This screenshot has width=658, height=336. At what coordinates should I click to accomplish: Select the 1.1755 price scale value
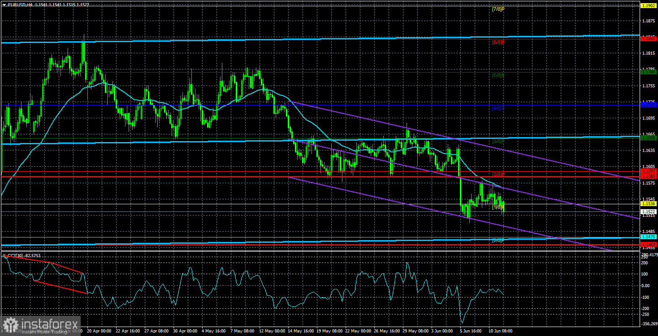[x=649, y=86]
